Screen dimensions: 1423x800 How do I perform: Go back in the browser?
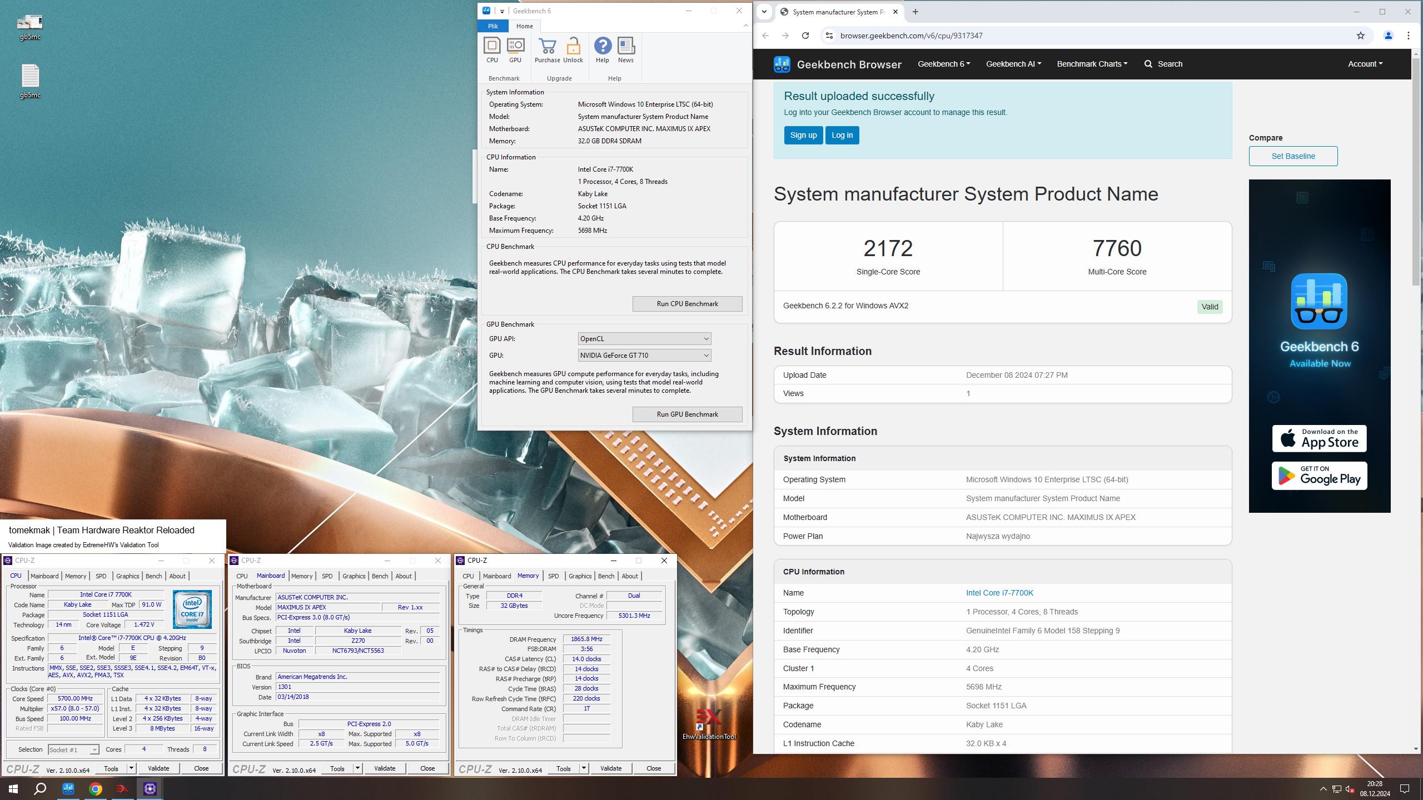pyautogui.click(x=765, y=36)
